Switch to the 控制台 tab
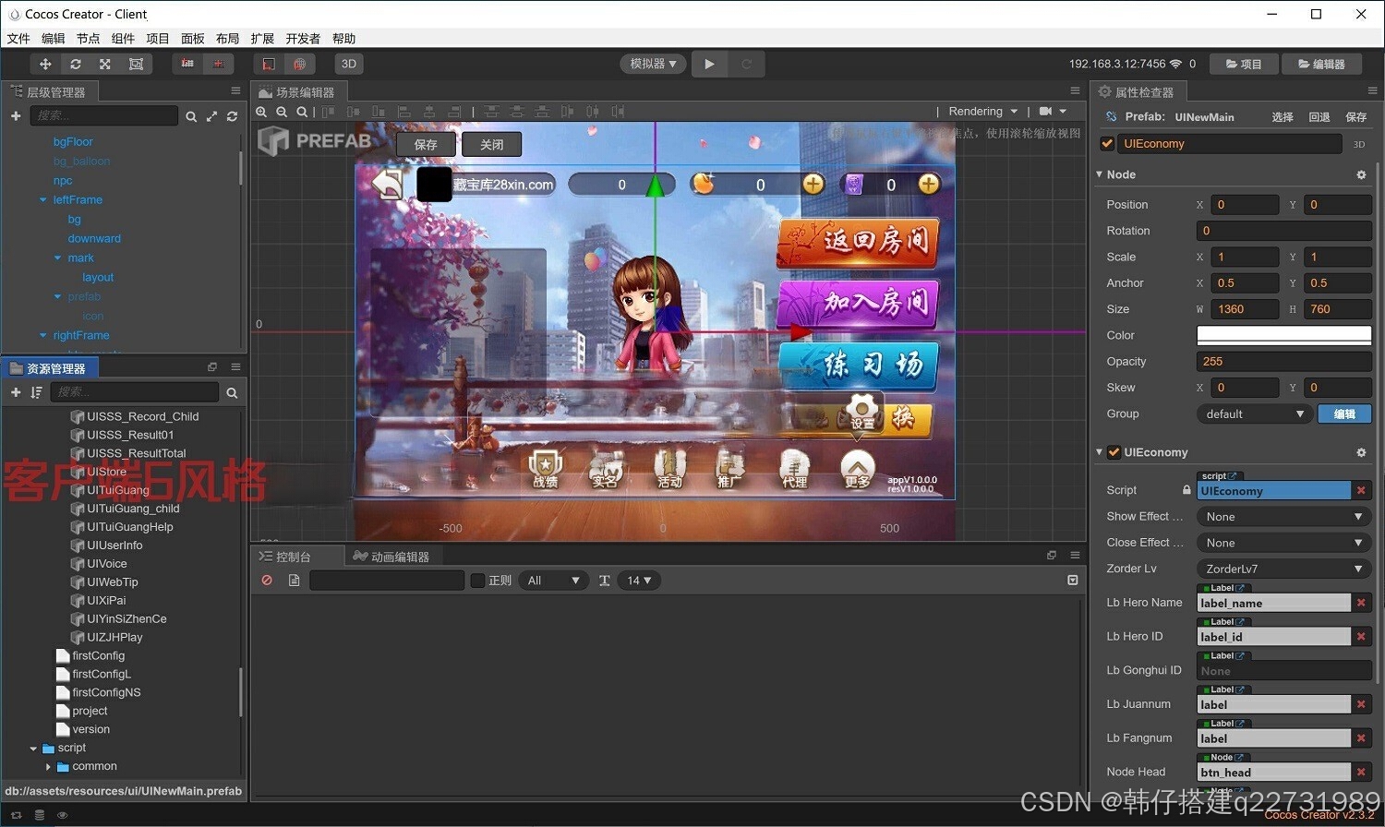Viewport: 1385px width, 827px height. coord(285,557)
